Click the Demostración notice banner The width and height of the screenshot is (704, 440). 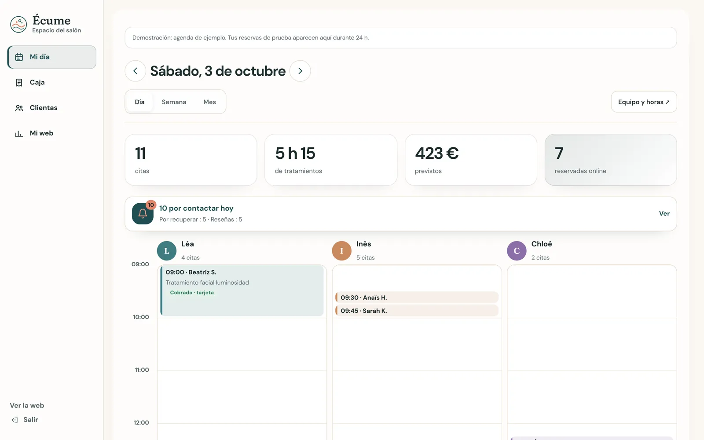tap(401, 38)
